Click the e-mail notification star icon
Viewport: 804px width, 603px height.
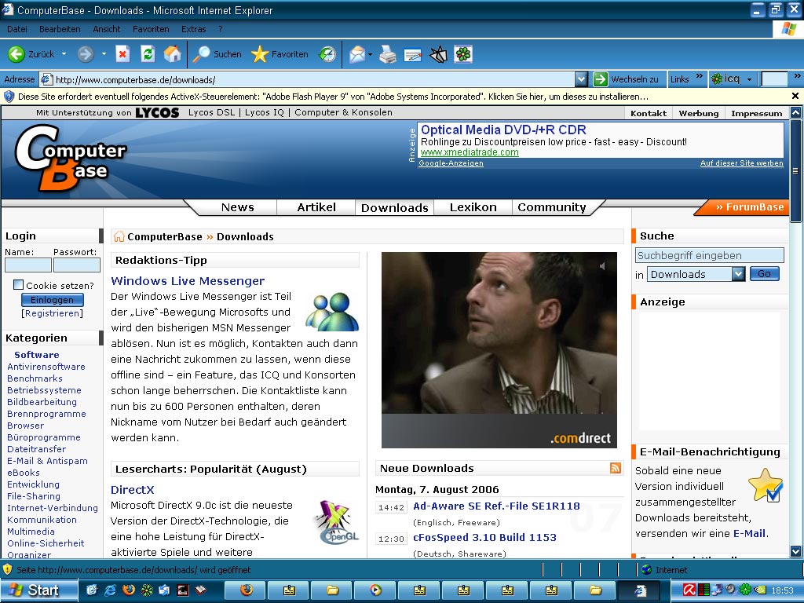tap(766, 485)
